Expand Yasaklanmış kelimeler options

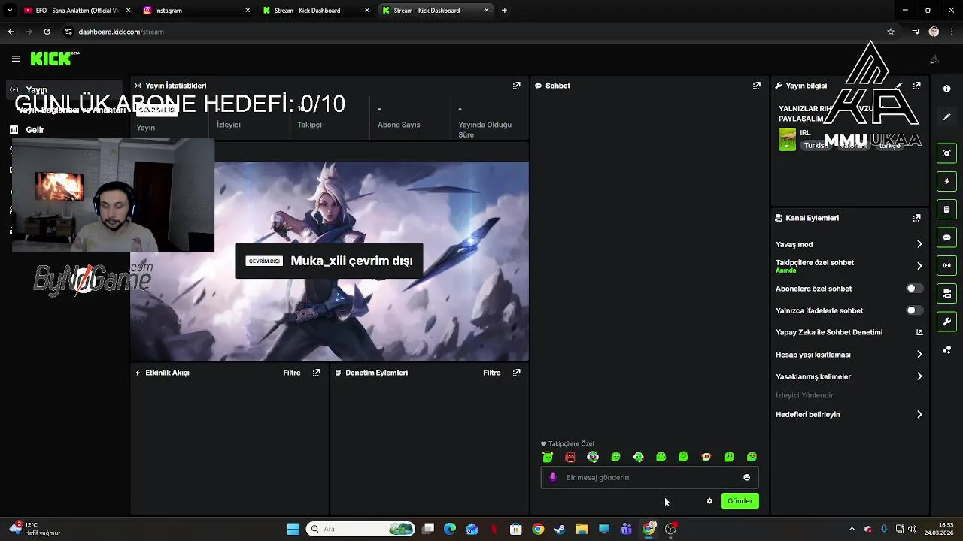tap(849, 376)
